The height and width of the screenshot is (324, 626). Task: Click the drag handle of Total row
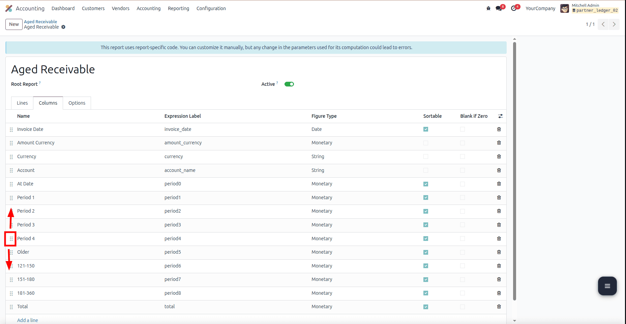pyautogui.click(x=11, y=307)
